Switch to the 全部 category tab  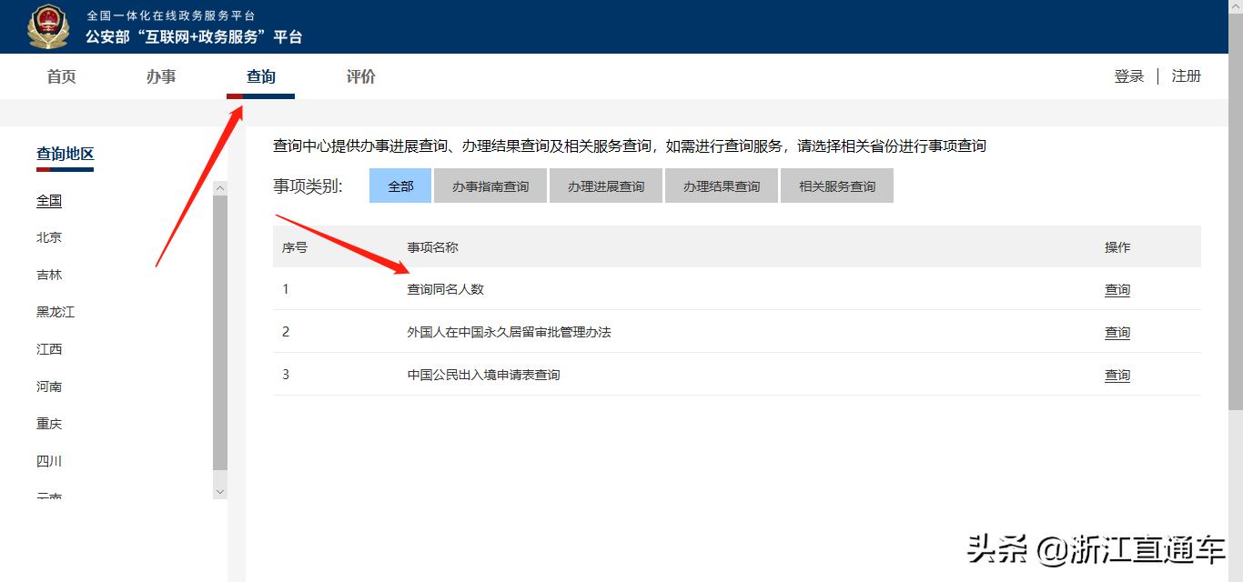[x=400, y=185]
